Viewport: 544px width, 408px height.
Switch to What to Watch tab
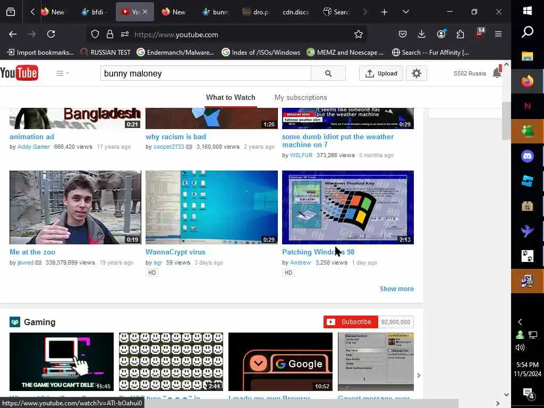coord(231,98)
